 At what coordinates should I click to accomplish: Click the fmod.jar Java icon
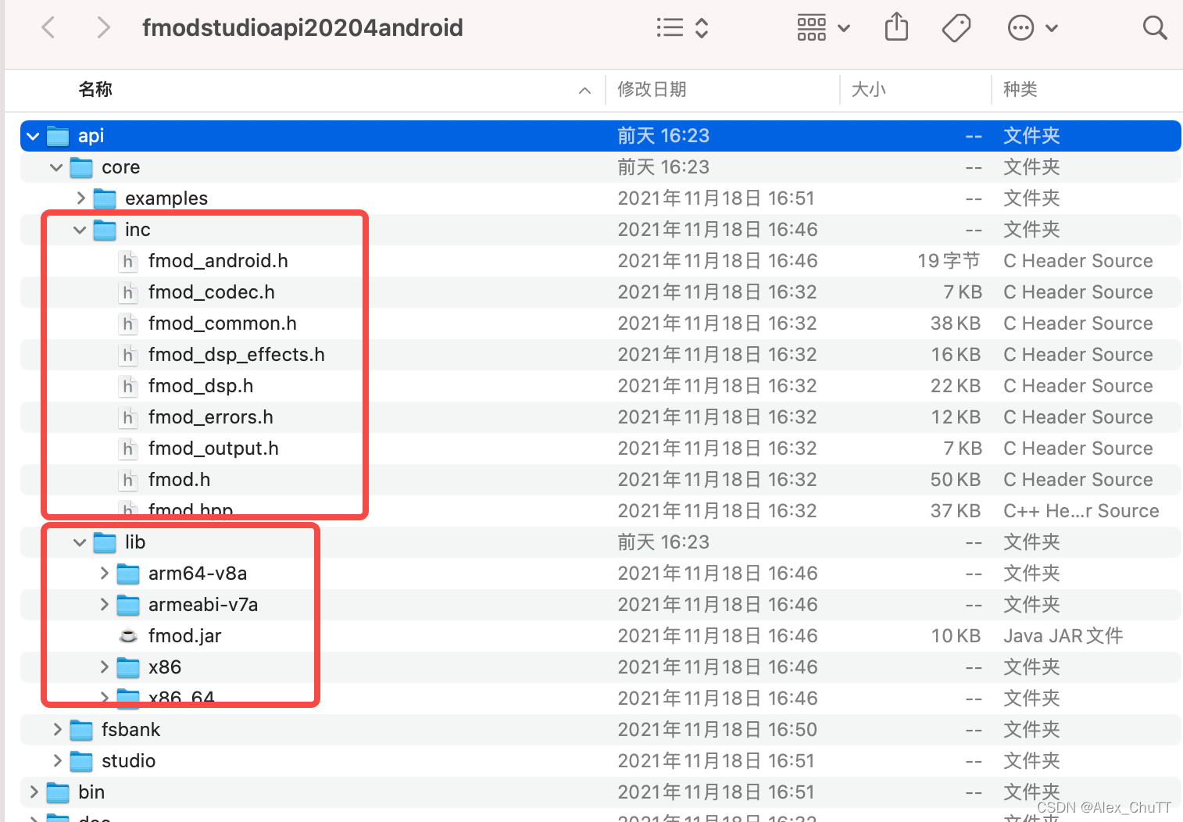click(128, 636)
